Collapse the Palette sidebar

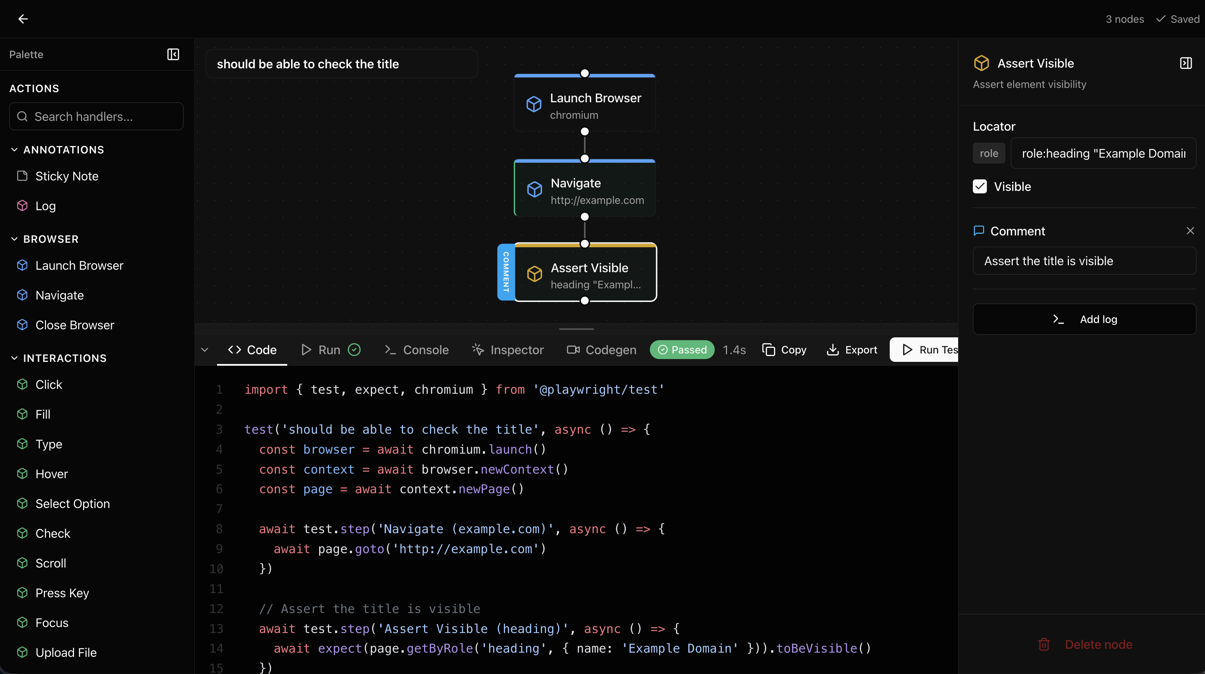coord(173,54)
